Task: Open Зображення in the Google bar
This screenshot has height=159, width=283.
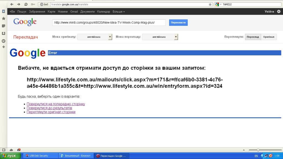Action: coord(37,12)
